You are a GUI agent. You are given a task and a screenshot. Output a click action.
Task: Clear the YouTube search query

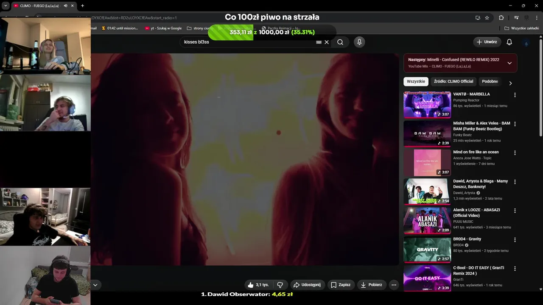(x=327, y=42)
